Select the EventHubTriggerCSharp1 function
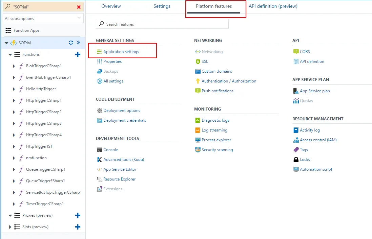Screen dimensions: 372x239 (48, 78)
